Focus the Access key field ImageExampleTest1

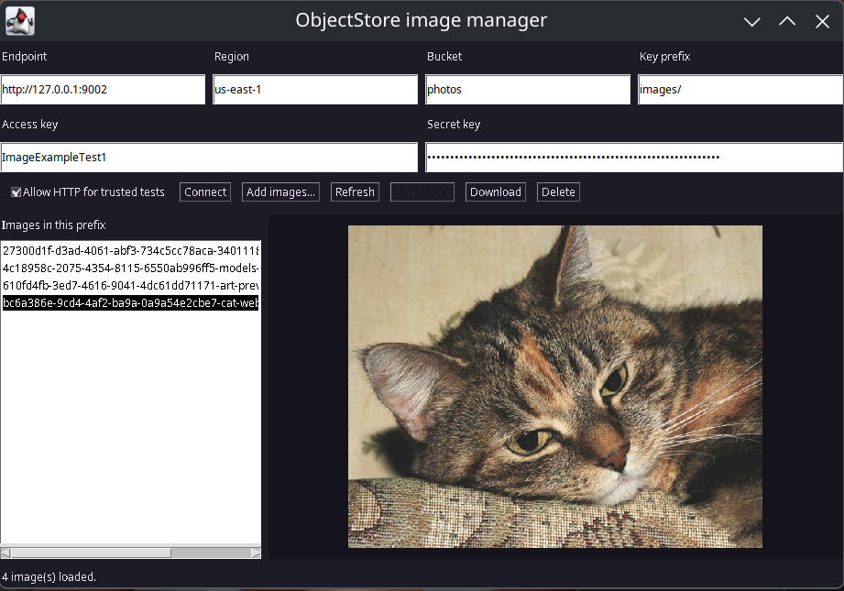209,158
